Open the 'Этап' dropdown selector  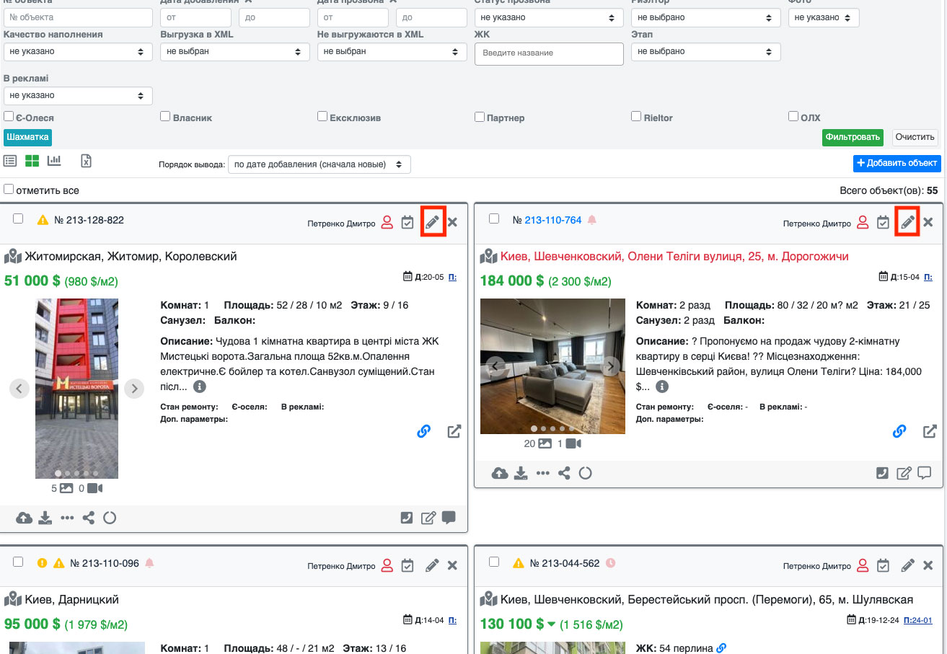pyautogui.click(x=705, y=52)
